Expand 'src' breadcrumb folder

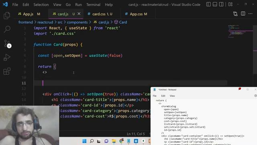tap(60, 22)
